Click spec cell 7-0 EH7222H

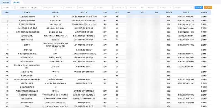click(x=56, y=24)
